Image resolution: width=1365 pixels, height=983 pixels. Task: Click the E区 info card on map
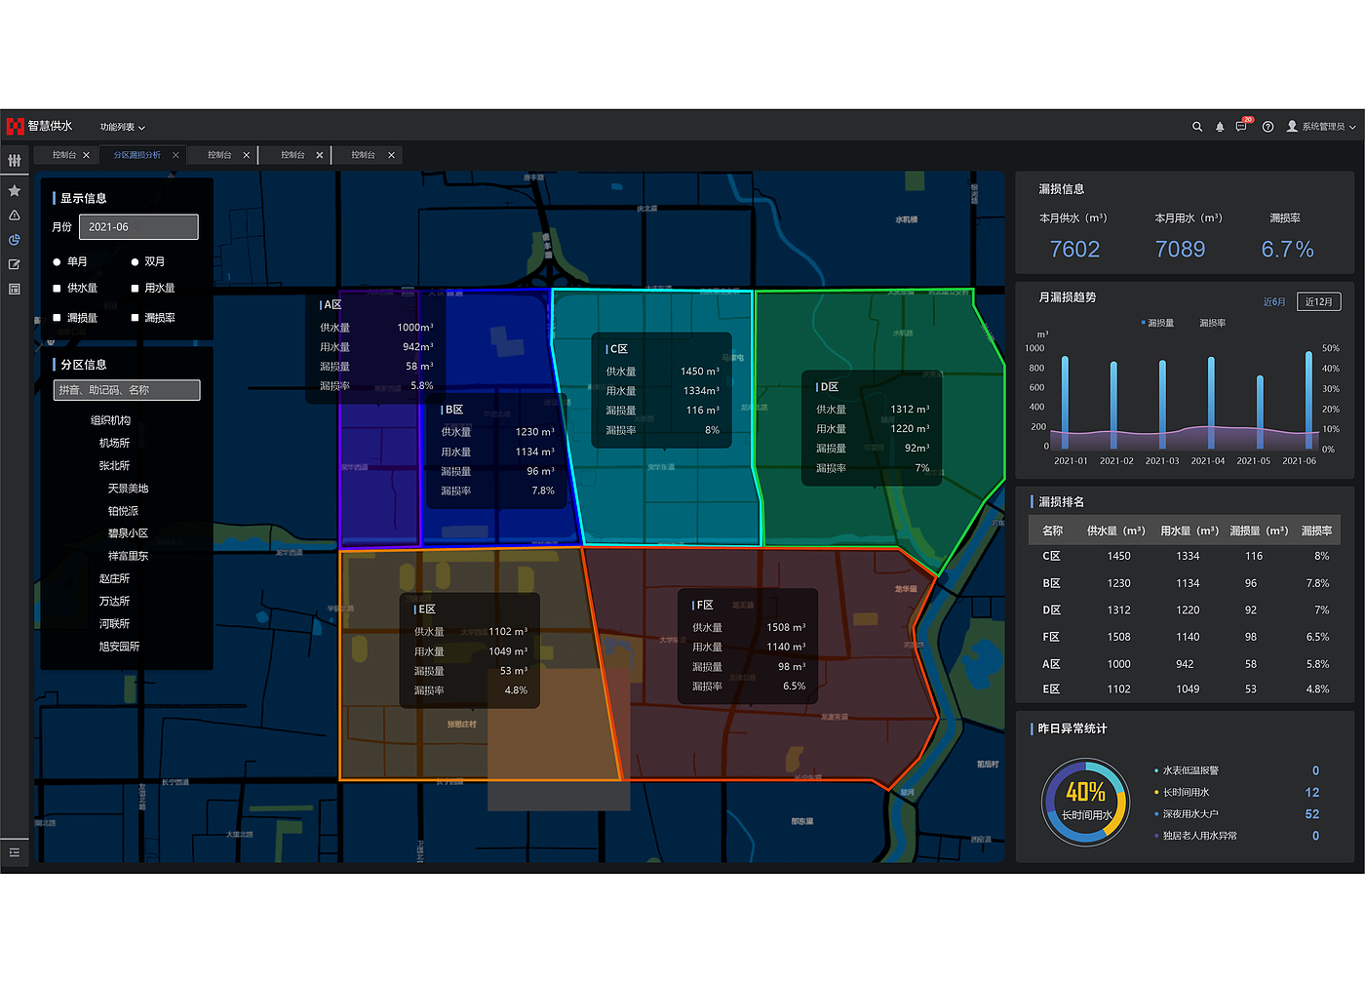click(471, 650)
